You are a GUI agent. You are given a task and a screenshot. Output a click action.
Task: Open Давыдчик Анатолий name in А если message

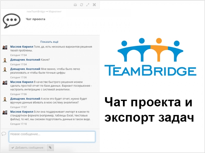25,99
